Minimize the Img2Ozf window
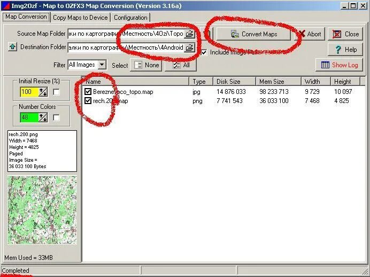This screenshot has width=370, height=277. [345, 6]
